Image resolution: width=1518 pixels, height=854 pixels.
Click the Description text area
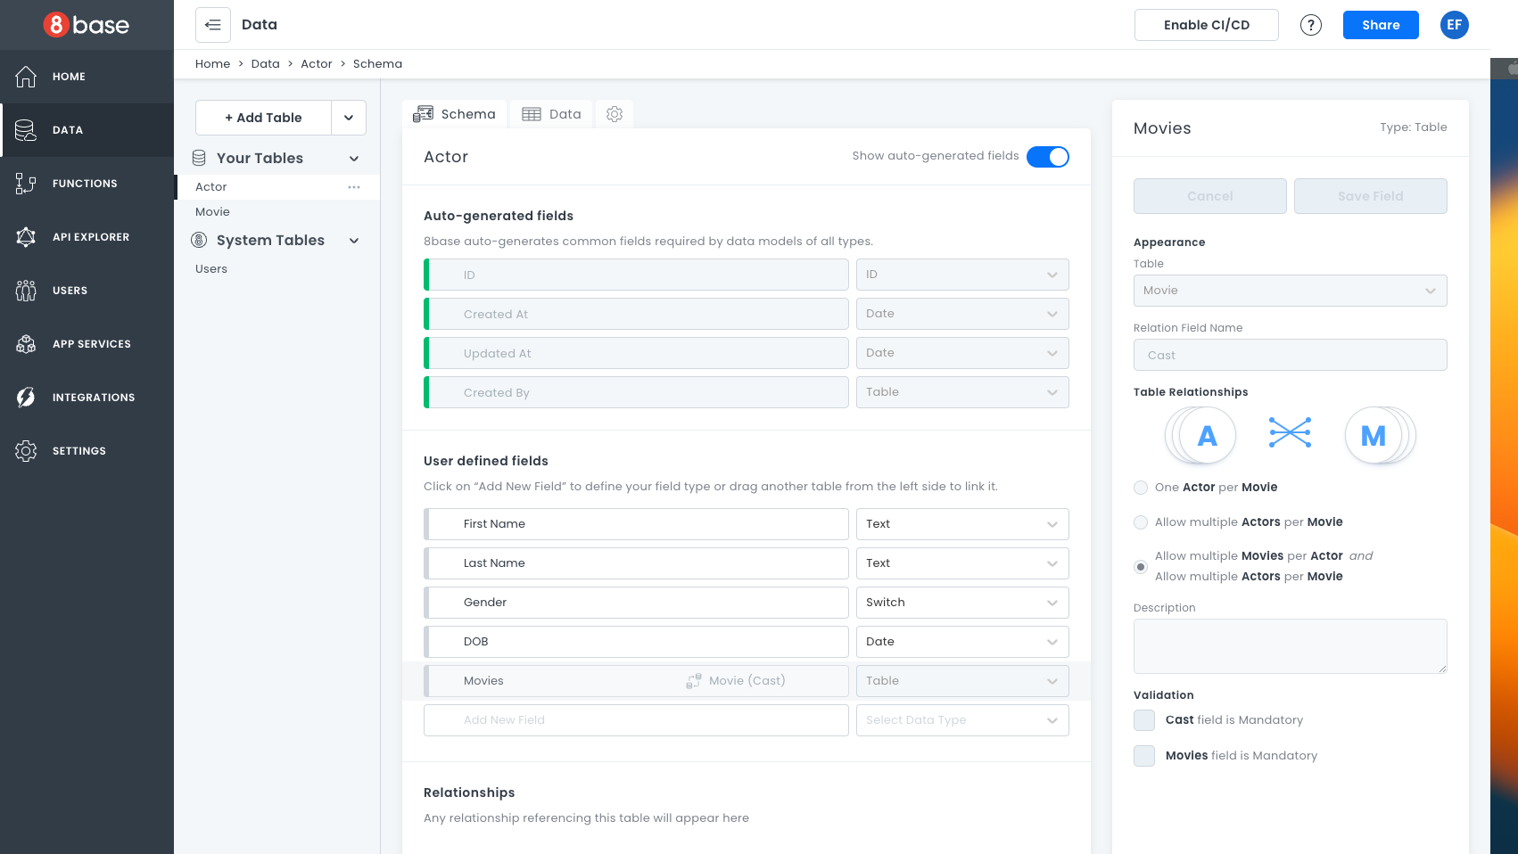coord(1290,646)
